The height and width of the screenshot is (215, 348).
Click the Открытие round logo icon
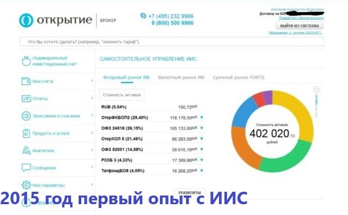coord(26,21)
